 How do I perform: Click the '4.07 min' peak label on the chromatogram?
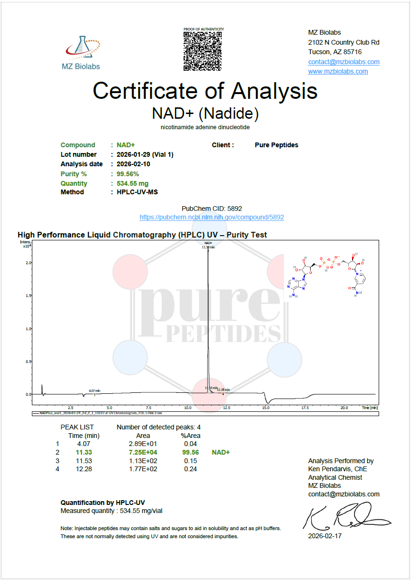[x=95, y=391]
